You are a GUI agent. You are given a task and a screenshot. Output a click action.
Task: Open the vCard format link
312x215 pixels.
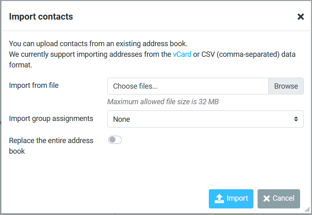tap(182, 54)
